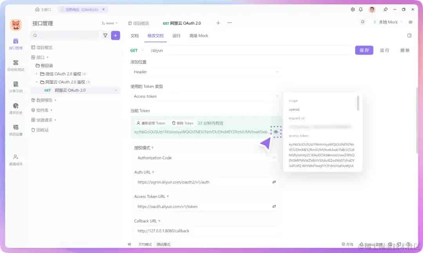This screenshot has height=253, width=423.
Task: Switch to the 修改文档 tab
Action: point(155,36)
